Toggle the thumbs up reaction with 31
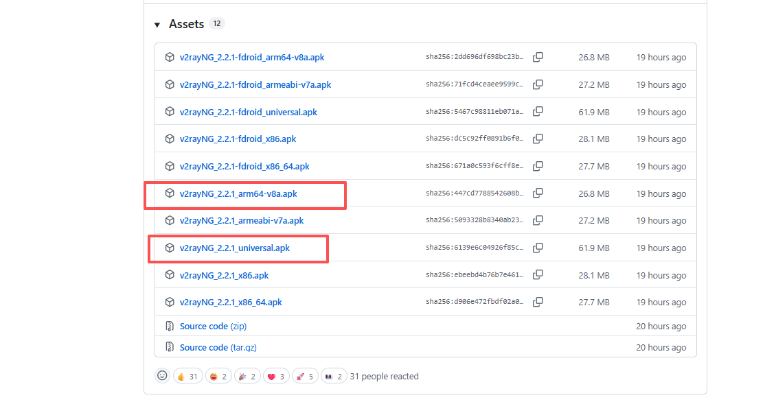Image resolution: width=765 pixels, height=402 pixels. pyautogui.click(x=188, y=376)
